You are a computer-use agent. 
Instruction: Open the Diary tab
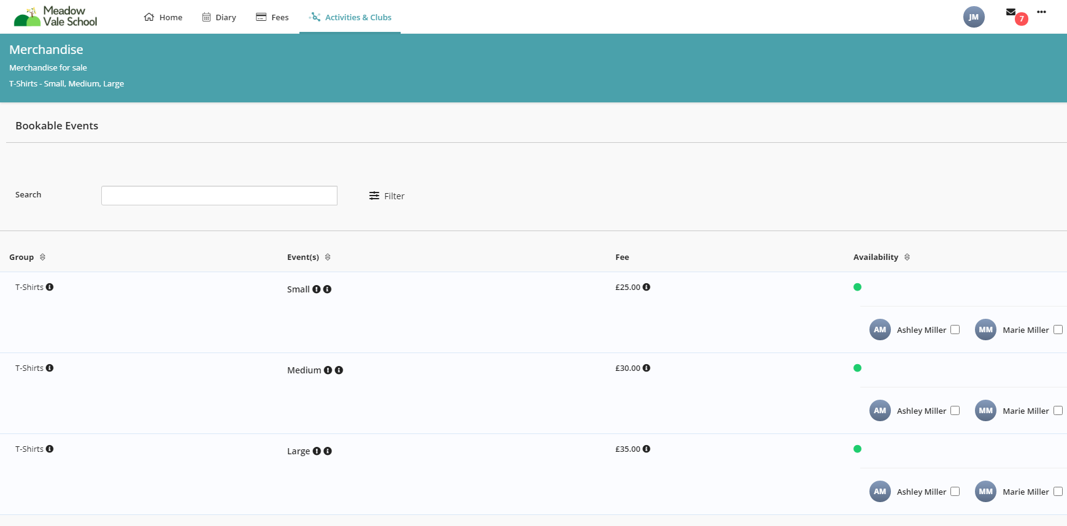[219, 17]
